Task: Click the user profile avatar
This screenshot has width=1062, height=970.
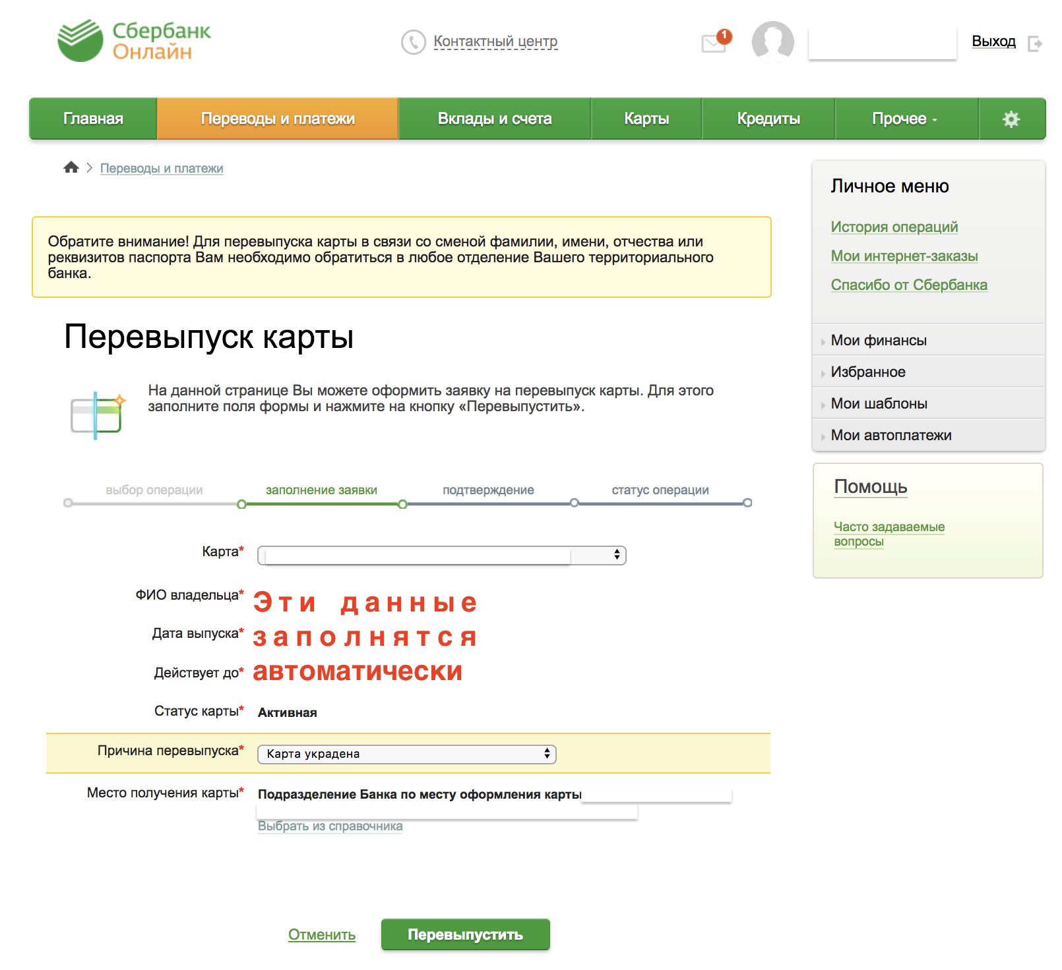Action: pyautogui.click(x=772, y=42)
